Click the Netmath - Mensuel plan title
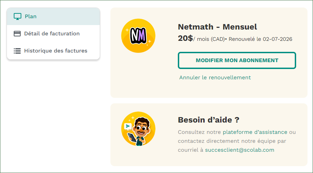The image size is (313, 173). (217, 27)
